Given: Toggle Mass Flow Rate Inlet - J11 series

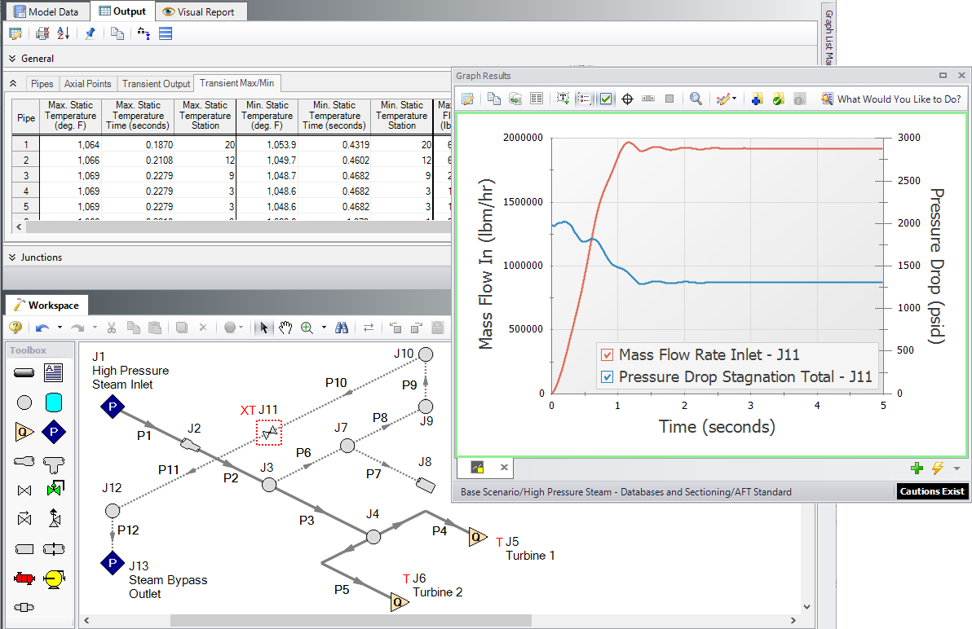Looking at the screenshot, I should coord(607,354).
